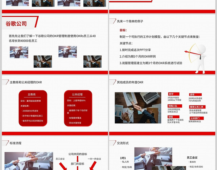
Task: Click the red 目标: label
Action: tap(123, 30)
